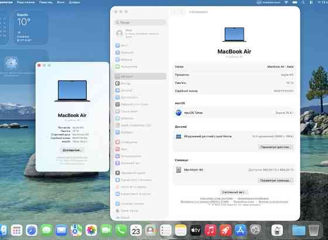The image size is (328, 240).
Task: Click the Серійний номер row
Action: pyautogui.click(x=234, y=91)
